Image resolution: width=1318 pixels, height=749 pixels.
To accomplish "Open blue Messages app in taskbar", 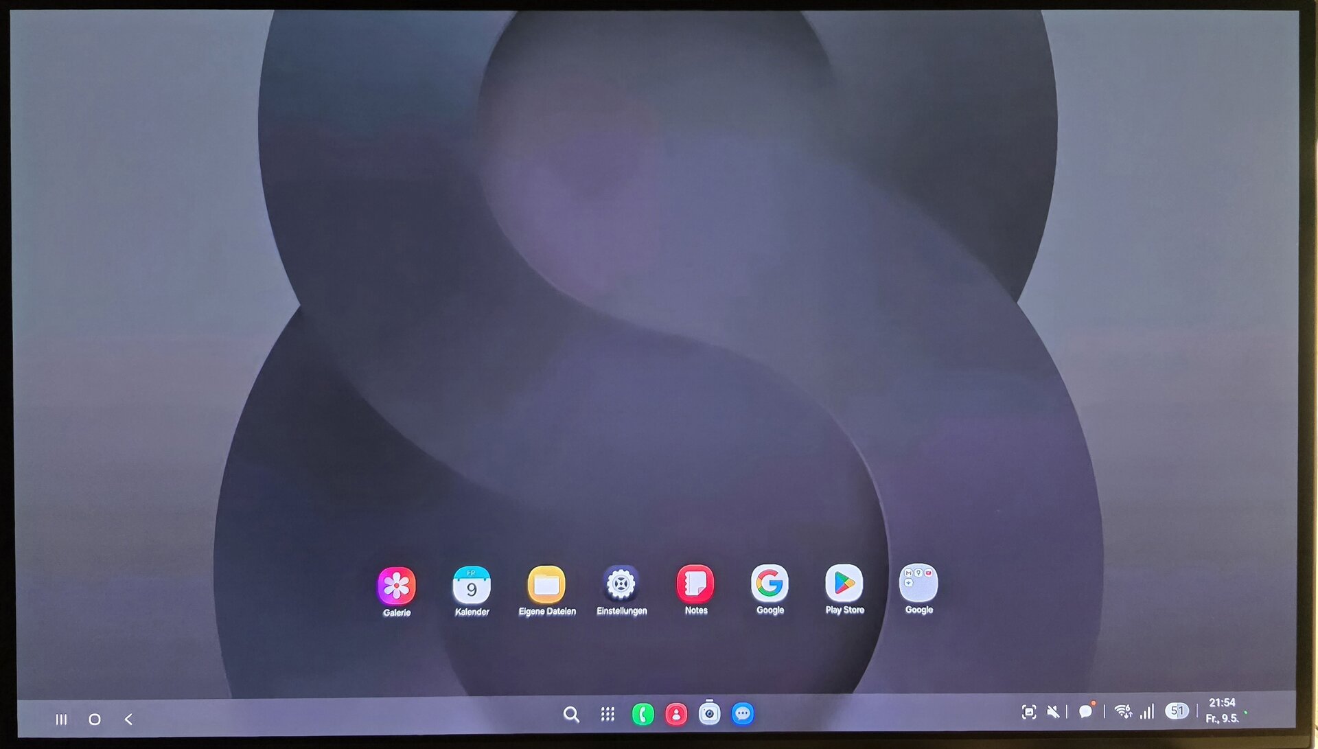I will [x=742, y=714].
